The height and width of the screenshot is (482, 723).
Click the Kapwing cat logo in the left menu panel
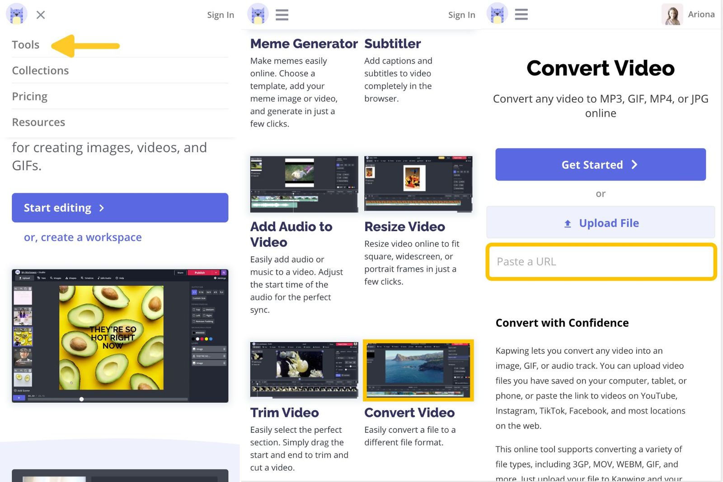[x=16, y=14]
